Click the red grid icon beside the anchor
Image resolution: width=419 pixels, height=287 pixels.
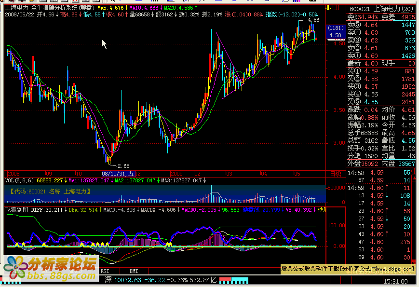(336, 8)
